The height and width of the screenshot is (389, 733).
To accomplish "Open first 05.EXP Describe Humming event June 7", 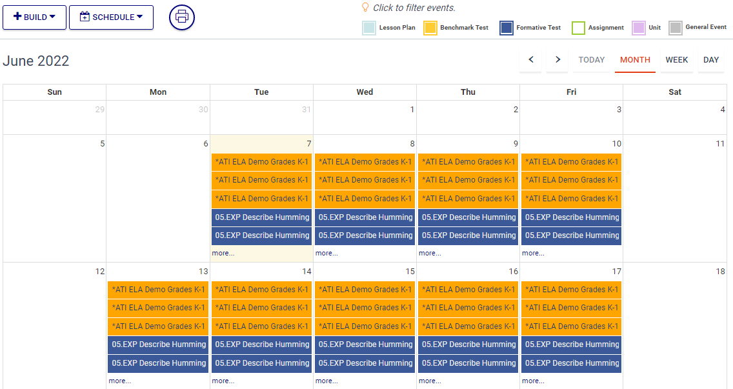I will (261, 217).
